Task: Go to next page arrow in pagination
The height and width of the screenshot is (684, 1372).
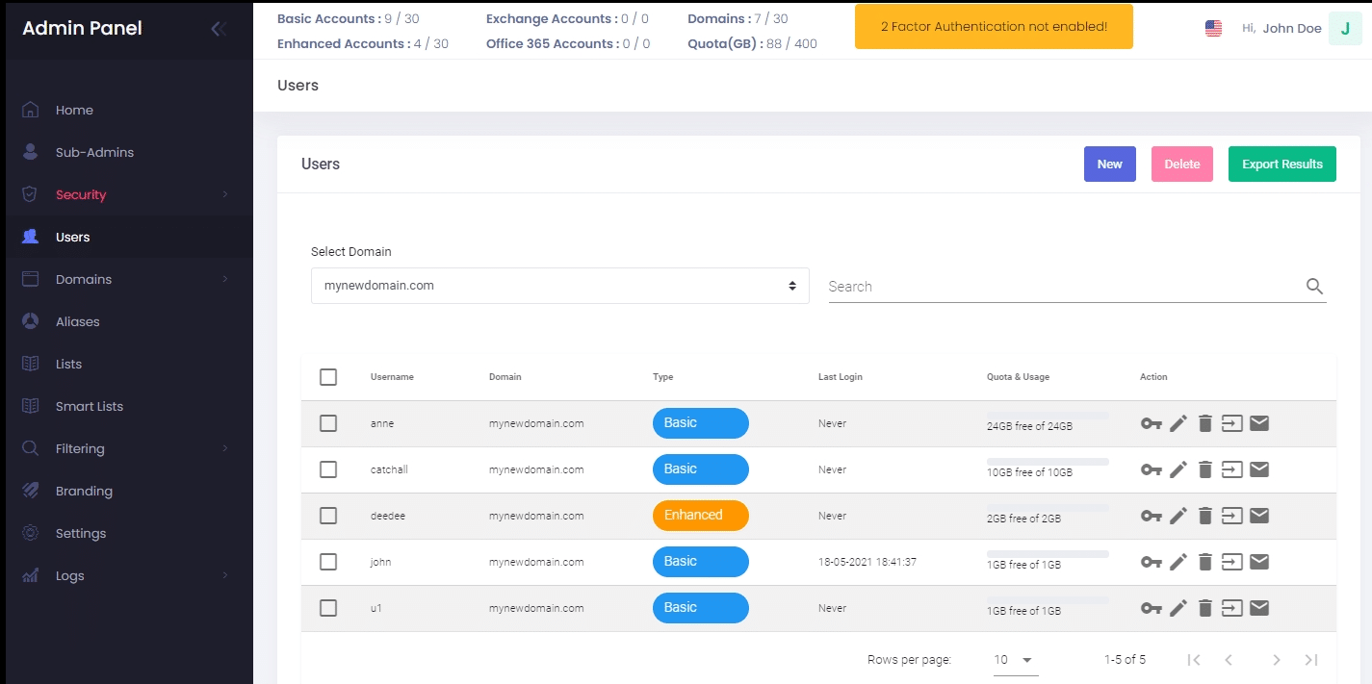Action: point(1277,660)
